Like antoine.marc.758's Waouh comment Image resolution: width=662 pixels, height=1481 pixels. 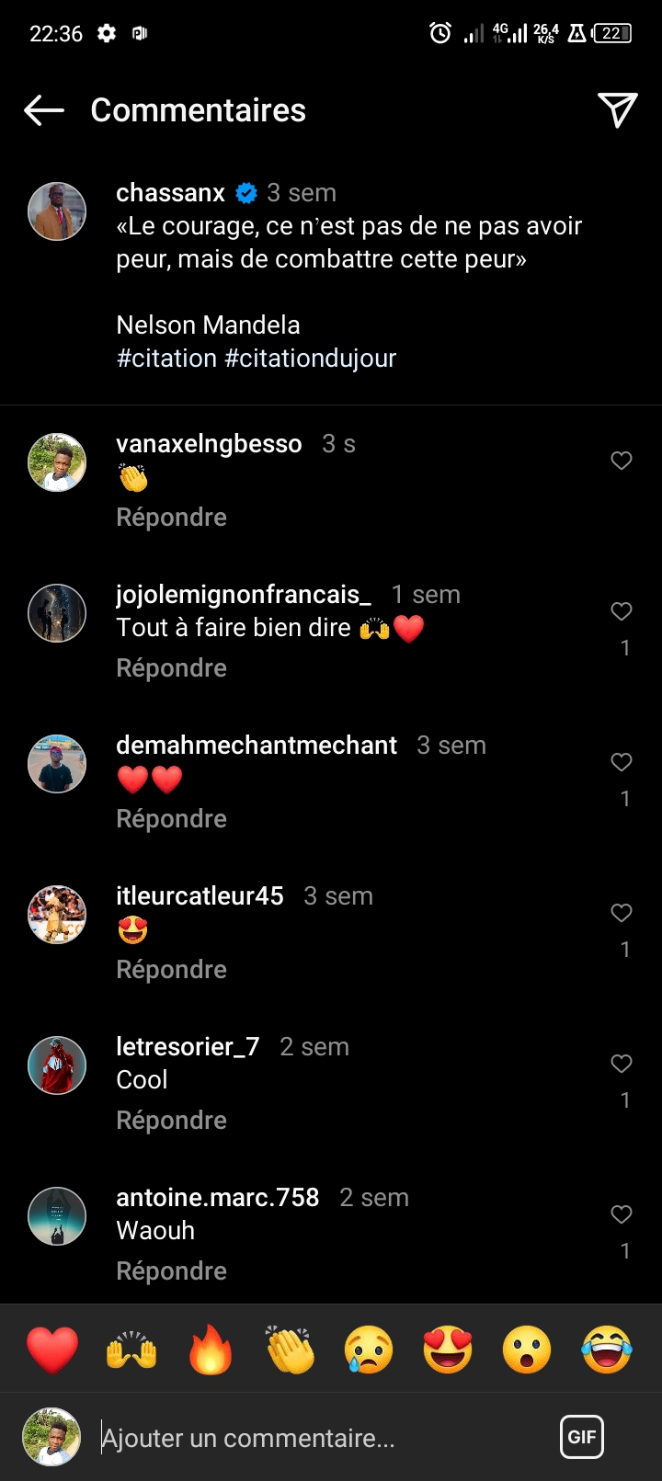click(x=622, y=1214)
